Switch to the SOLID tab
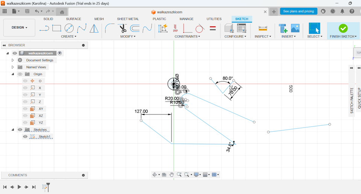361x194 pixels. (x=48, y=19)
